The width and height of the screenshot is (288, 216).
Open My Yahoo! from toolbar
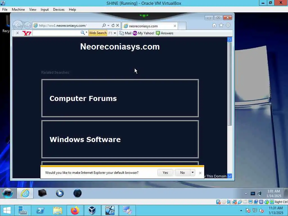pyautogui.click(x=143, y=33)
